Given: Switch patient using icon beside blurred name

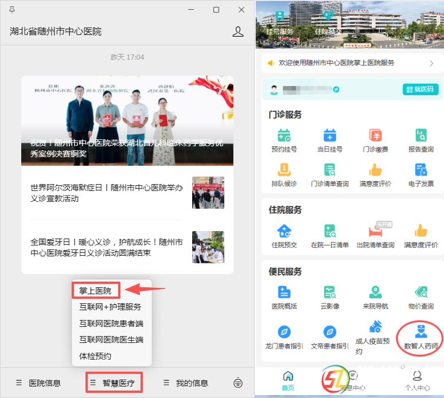Looking at the screenshot, I should pos(337,89).
